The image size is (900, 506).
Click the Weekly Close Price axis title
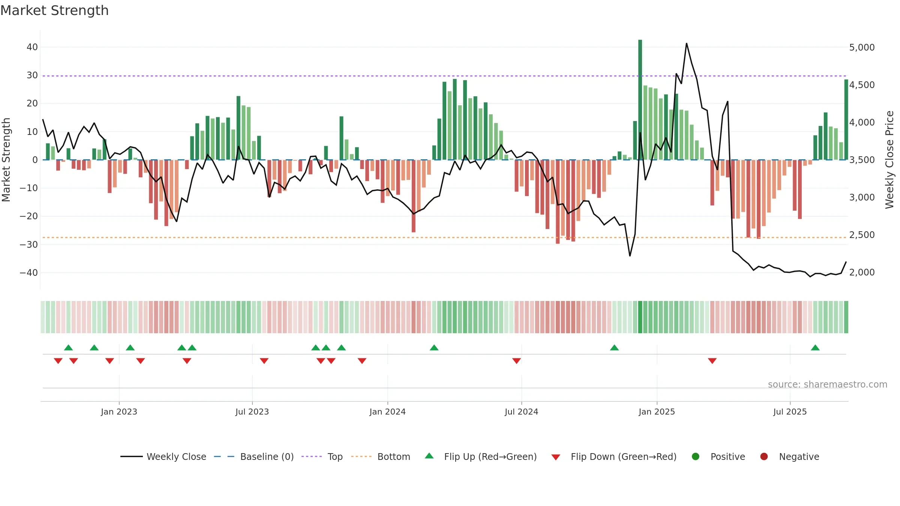889,160
